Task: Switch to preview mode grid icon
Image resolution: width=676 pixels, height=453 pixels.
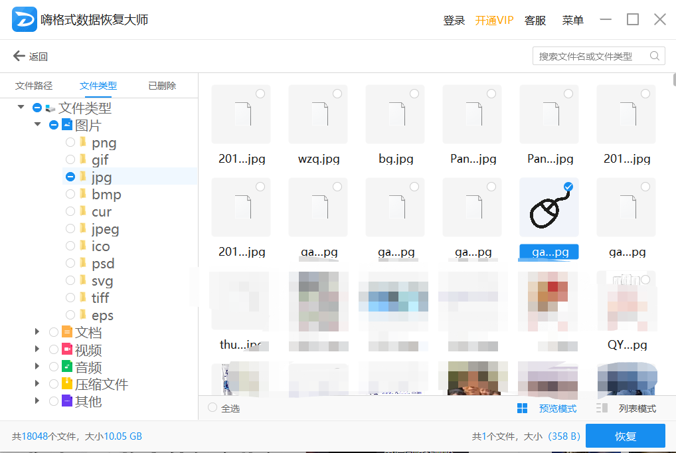Action: (x=523, y=408)
